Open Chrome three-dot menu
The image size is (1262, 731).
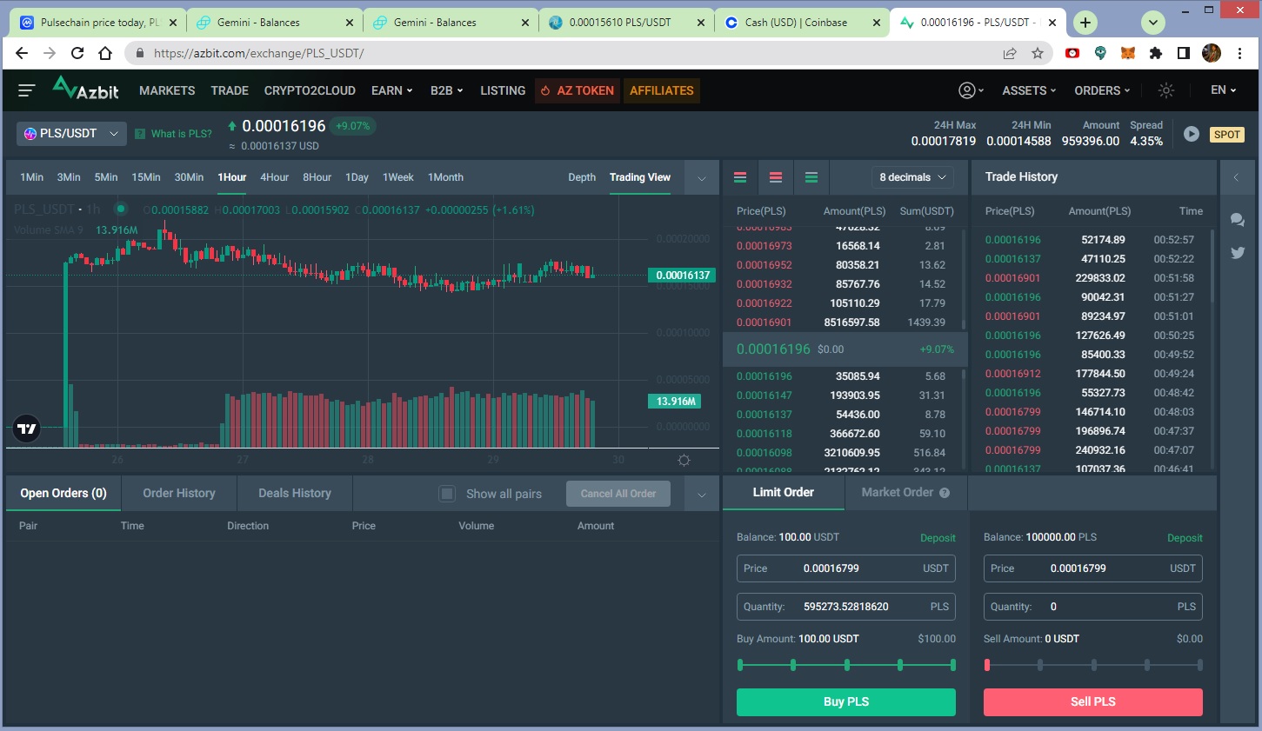(1239, 53)
